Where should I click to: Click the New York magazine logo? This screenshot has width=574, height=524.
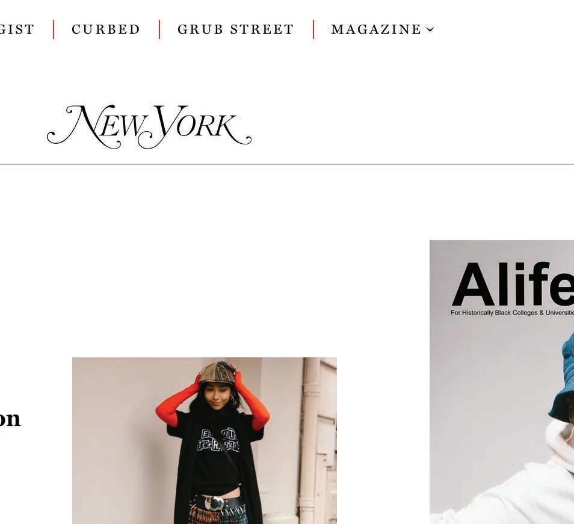pos(149,126)
